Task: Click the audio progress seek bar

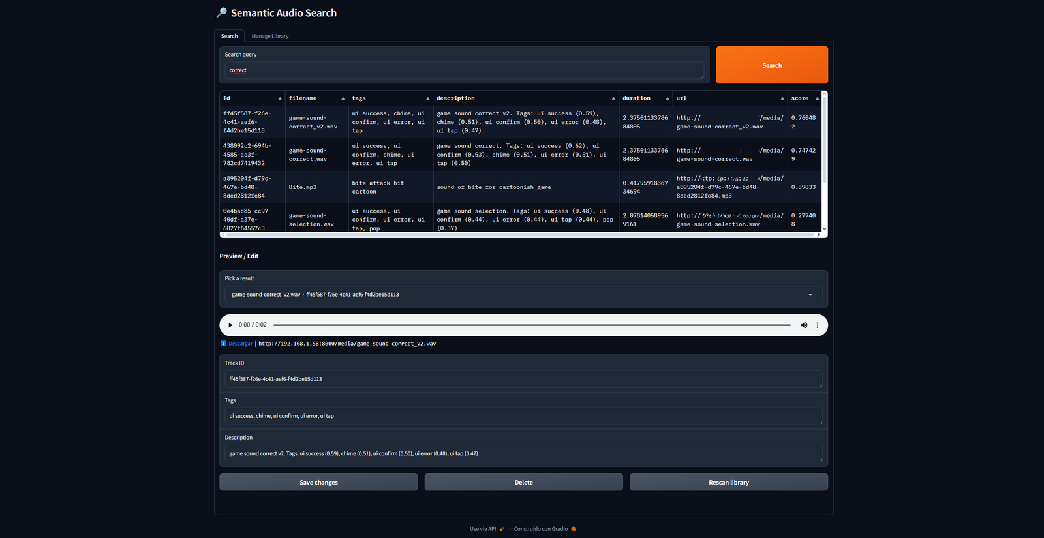Action: [x=531, y=325]
